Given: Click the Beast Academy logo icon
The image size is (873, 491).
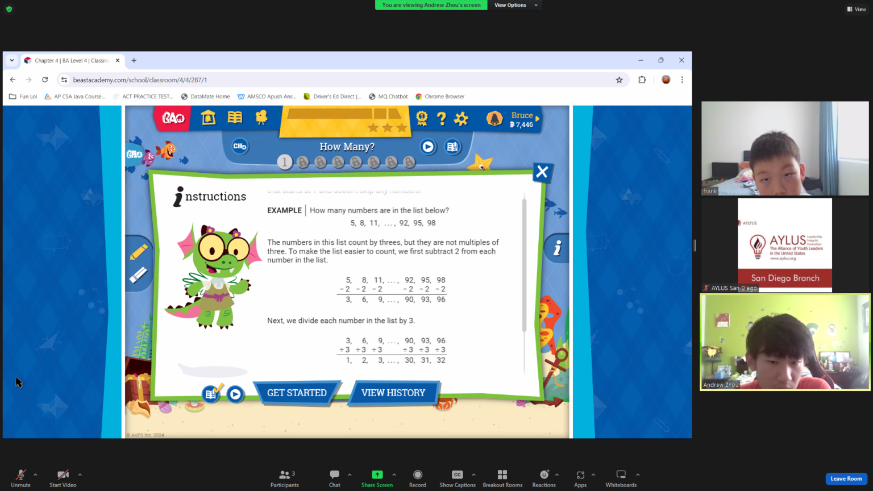Looking at the screenshot, I should point(173,118).
